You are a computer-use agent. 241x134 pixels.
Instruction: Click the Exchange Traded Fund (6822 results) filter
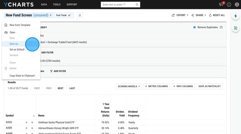pos(67,42)
